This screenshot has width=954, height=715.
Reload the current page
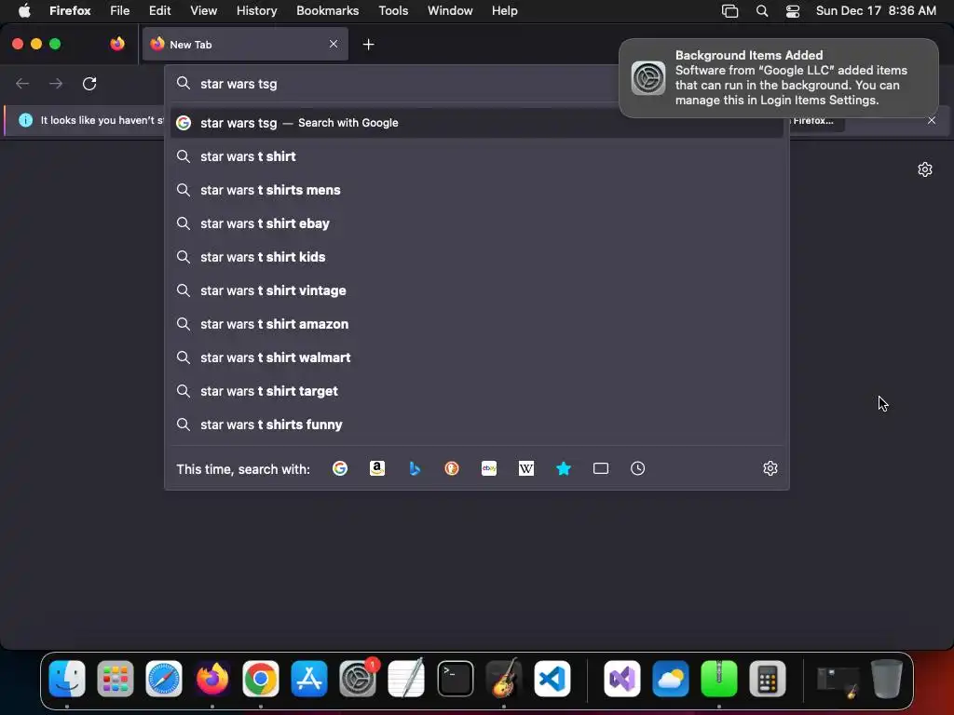coord(89,83)
